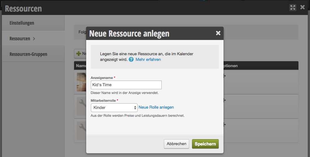The width and height of the screenshot is (310, 157).
Task: Open the Ressourcen-Gruppen sidebar tab
Action: (x=33, y=54)
